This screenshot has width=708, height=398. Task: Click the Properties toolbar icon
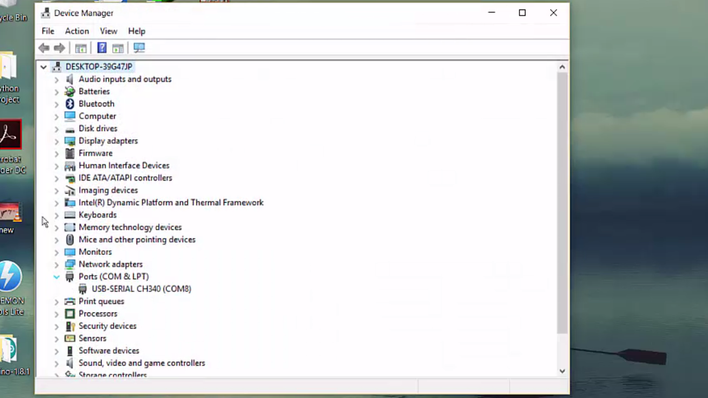[117, 47]
